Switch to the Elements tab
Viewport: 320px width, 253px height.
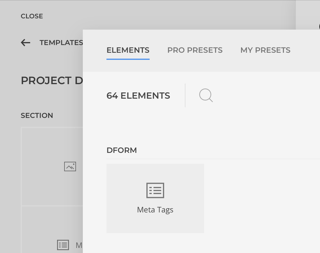(128, 50)
